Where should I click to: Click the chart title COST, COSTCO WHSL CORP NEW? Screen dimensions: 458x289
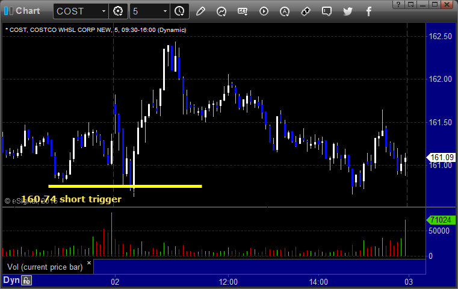click(x=60, y=30)
